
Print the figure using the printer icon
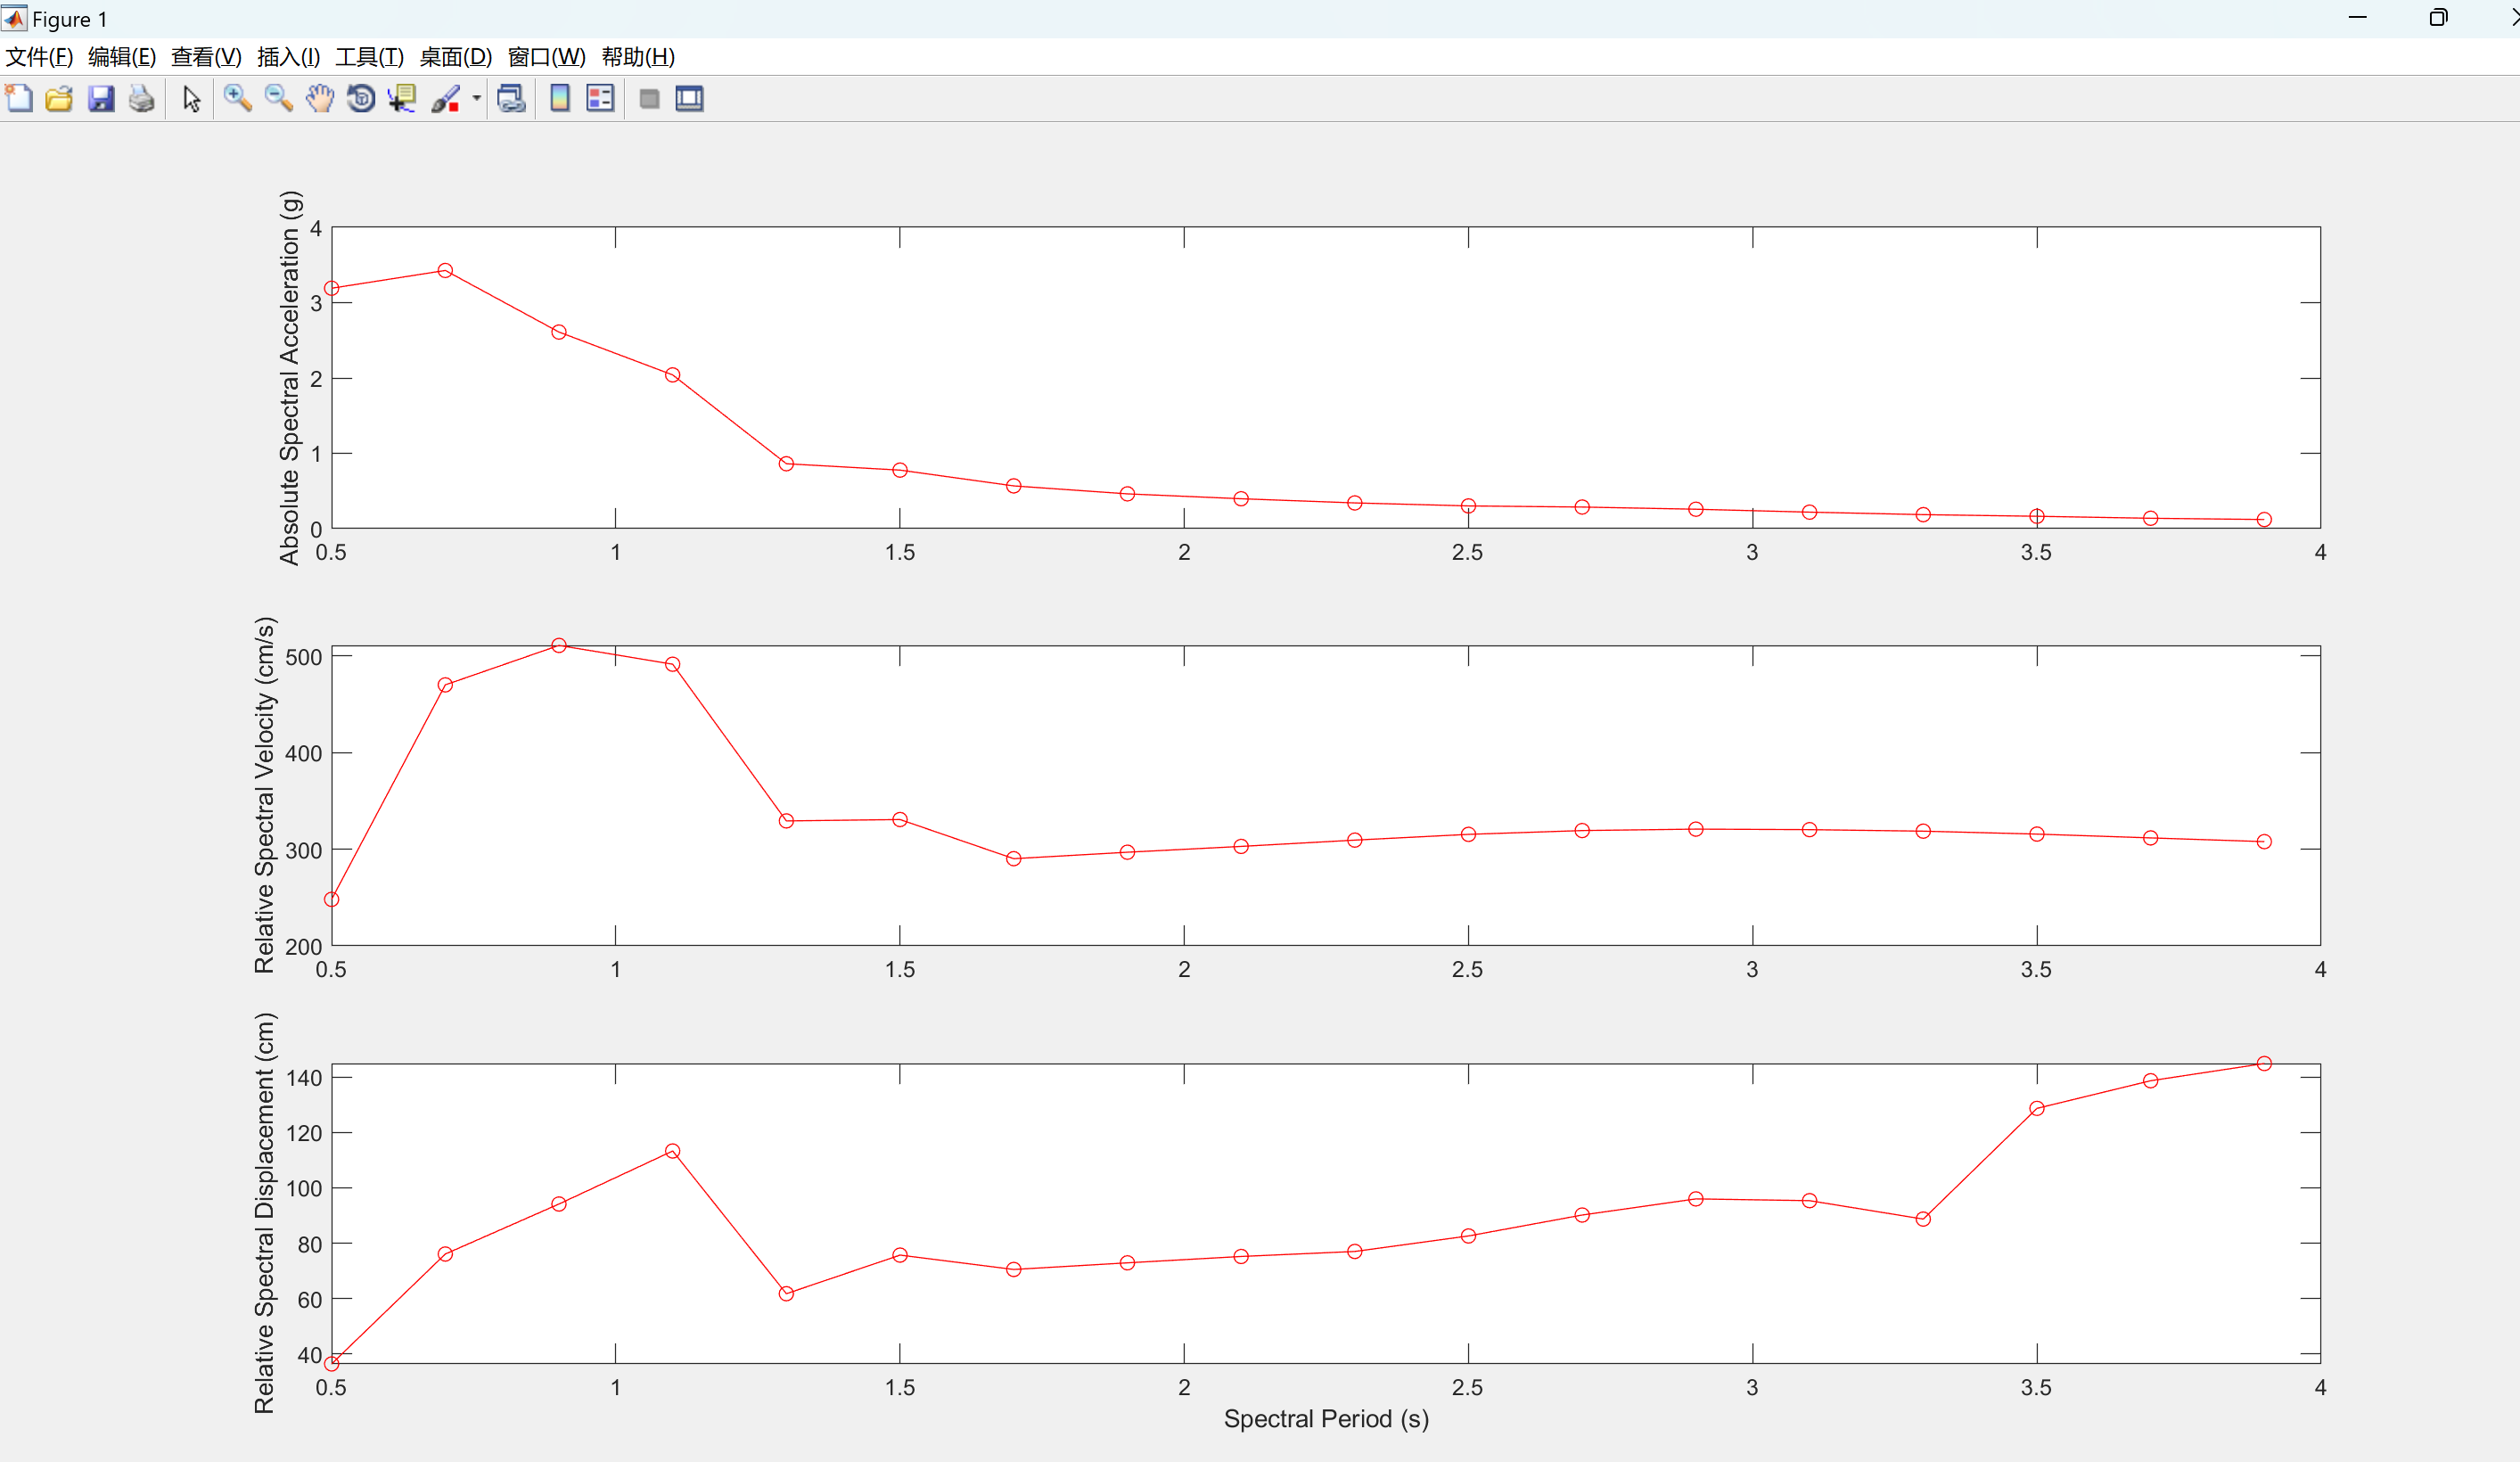point(142,99)
